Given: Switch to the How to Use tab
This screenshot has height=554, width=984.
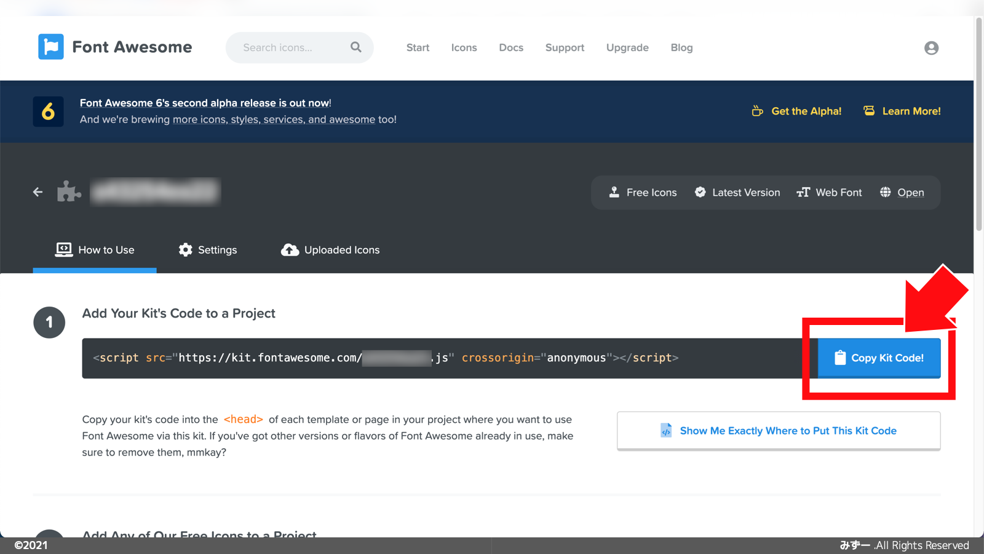Looking at the screenshot, I should [95, 250].
